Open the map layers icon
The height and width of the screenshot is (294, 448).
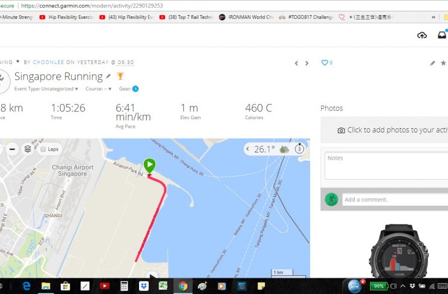27,149
